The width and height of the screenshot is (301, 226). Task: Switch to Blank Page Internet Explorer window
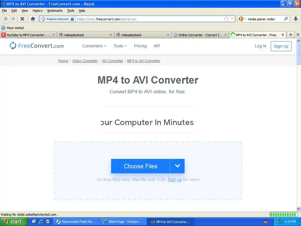click(x=123, y=222)
